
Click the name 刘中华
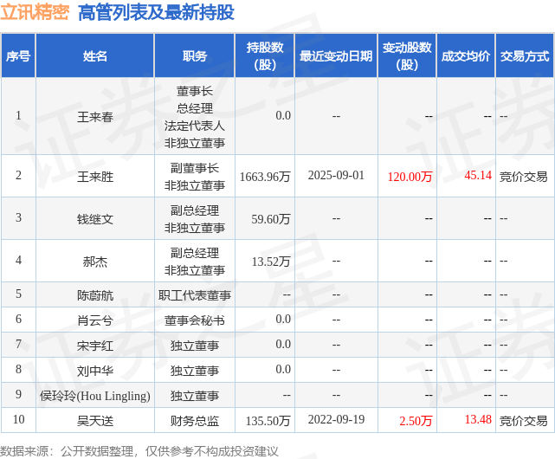[95, 371]
